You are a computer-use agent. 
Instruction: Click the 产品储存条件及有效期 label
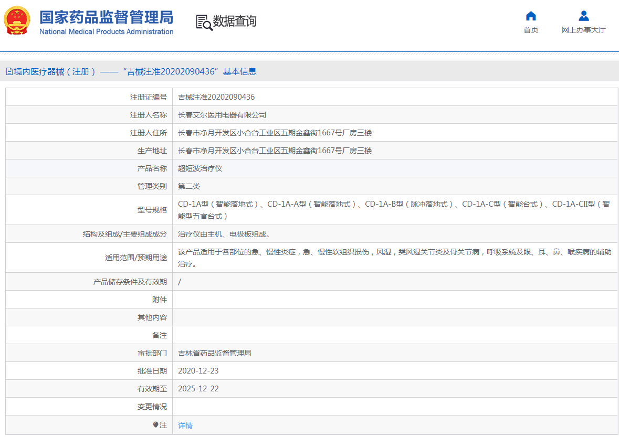click(130, 282)
